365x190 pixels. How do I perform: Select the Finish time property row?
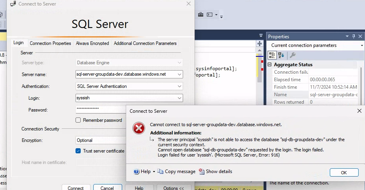(315, 87)
